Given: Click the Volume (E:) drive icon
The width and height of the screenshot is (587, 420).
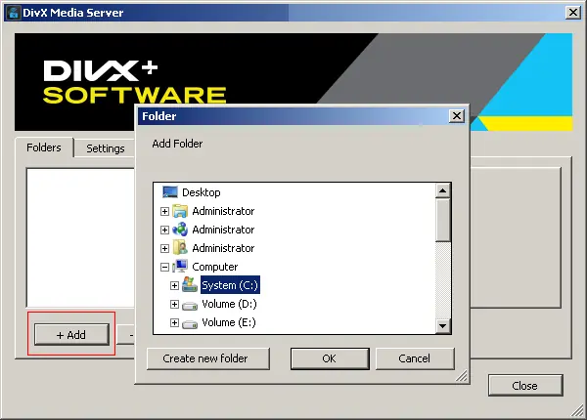Looking at the screenshot, I should point(190,323).
